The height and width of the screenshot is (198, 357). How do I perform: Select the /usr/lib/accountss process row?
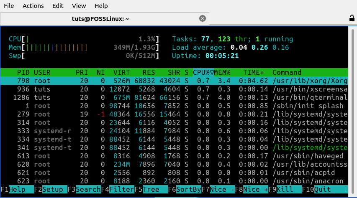(x=174, y=164)
